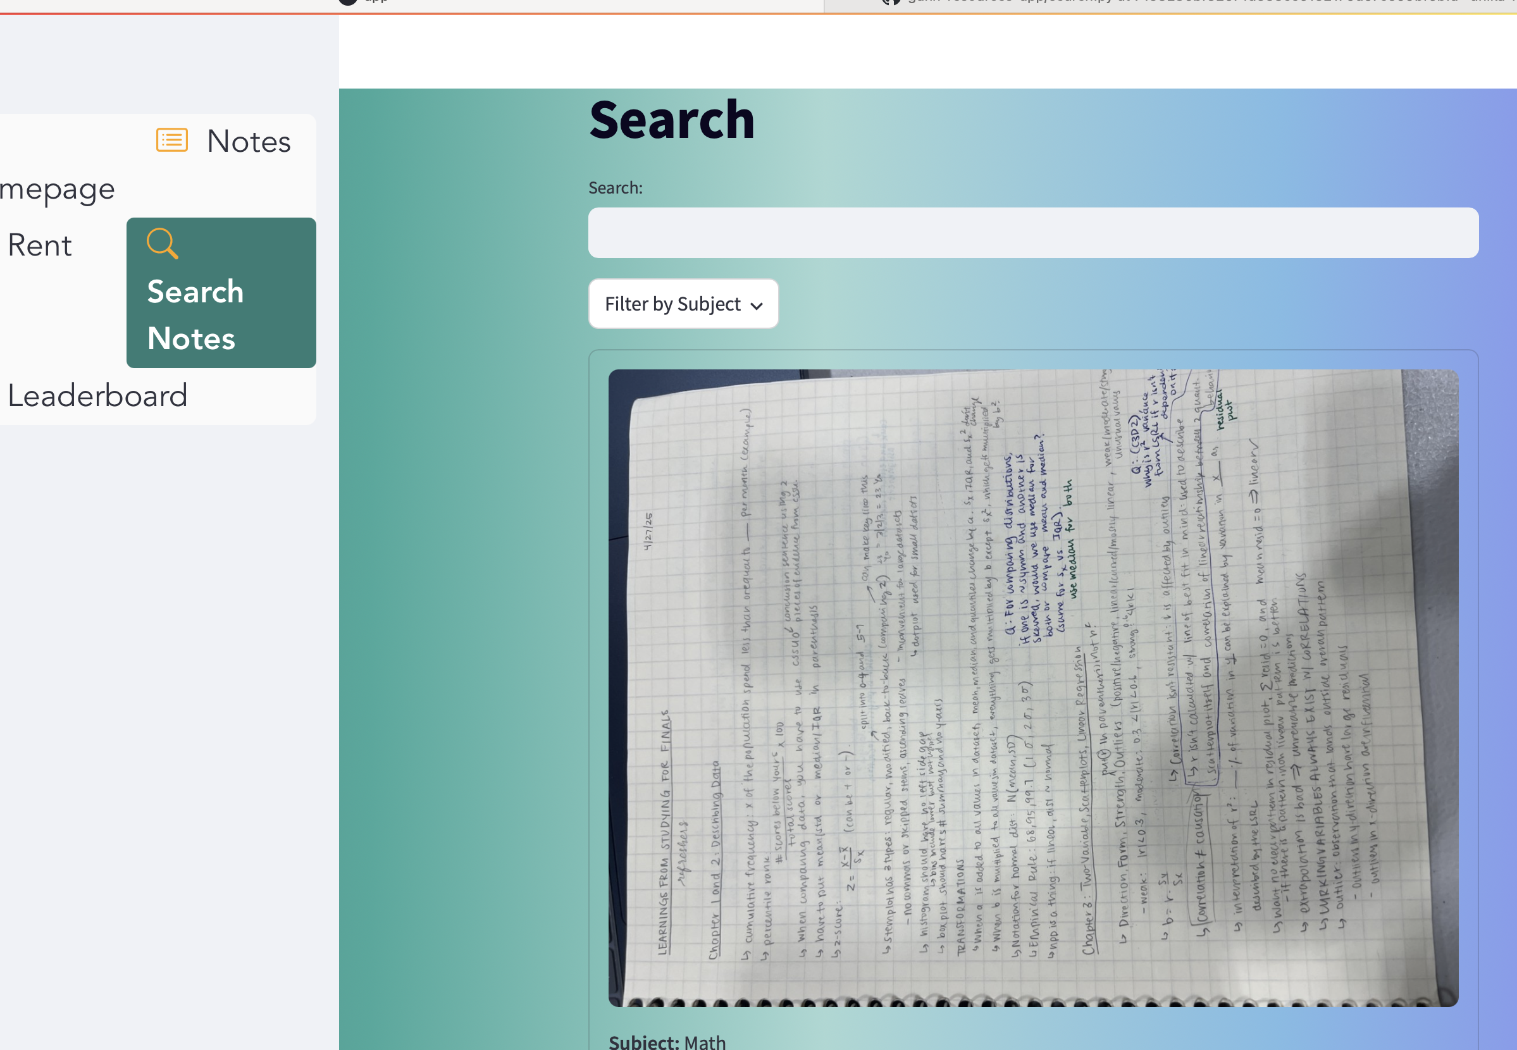
Task: Click the highlighted Search Notes button text
Action: (195, 315)
